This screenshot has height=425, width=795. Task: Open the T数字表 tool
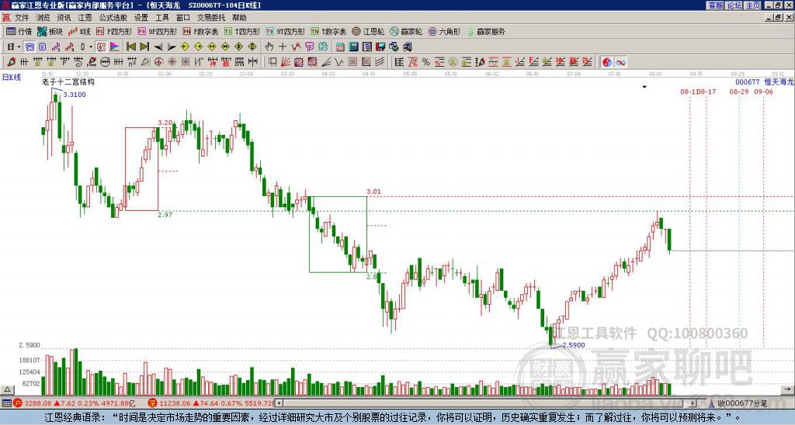tap(328, 31)
